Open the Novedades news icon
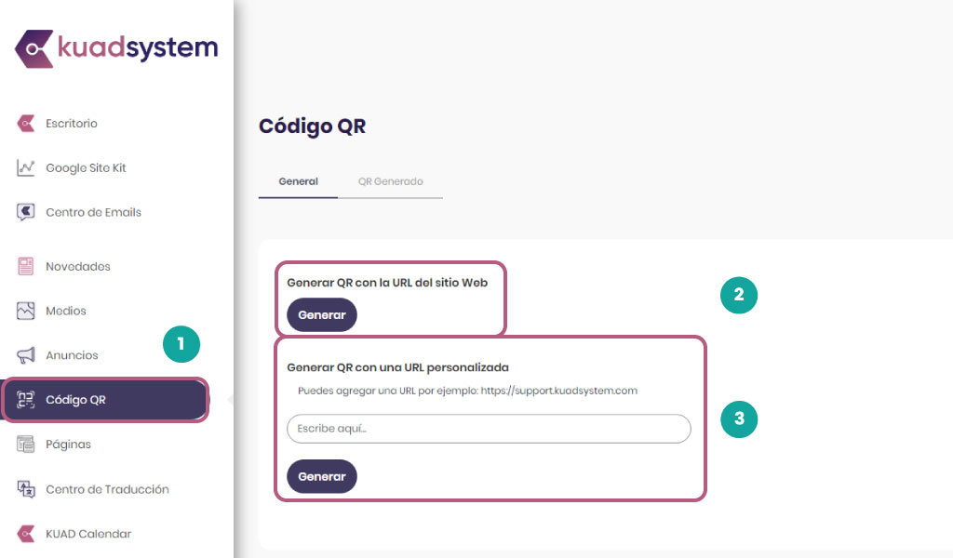 (25, 266)
